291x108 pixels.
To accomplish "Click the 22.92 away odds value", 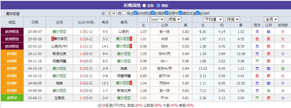I will (241, 83).
